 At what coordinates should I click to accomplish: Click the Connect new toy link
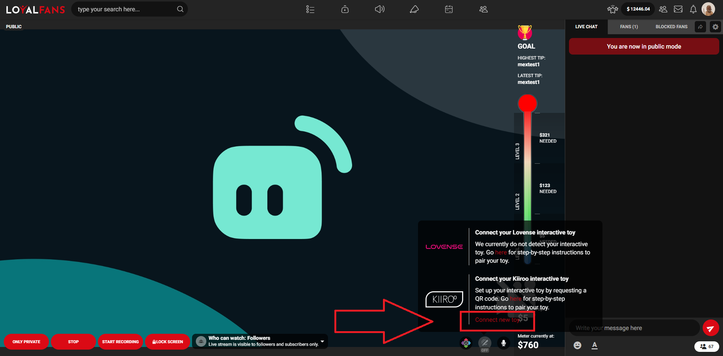497,320
